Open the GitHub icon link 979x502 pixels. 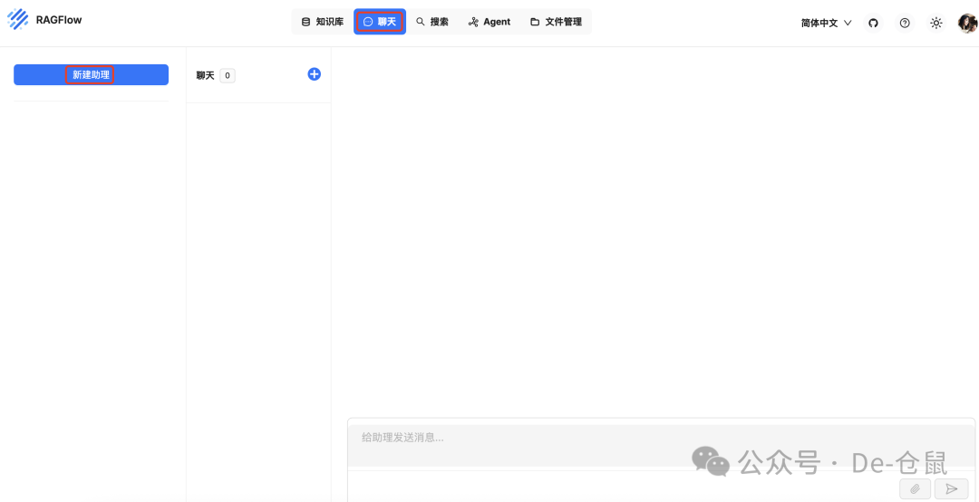click(874, 23)
